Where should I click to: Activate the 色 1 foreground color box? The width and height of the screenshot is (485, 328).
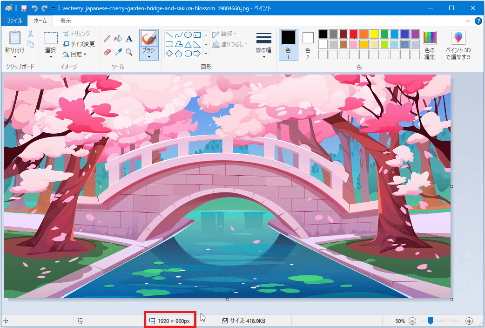coord(288,45)
